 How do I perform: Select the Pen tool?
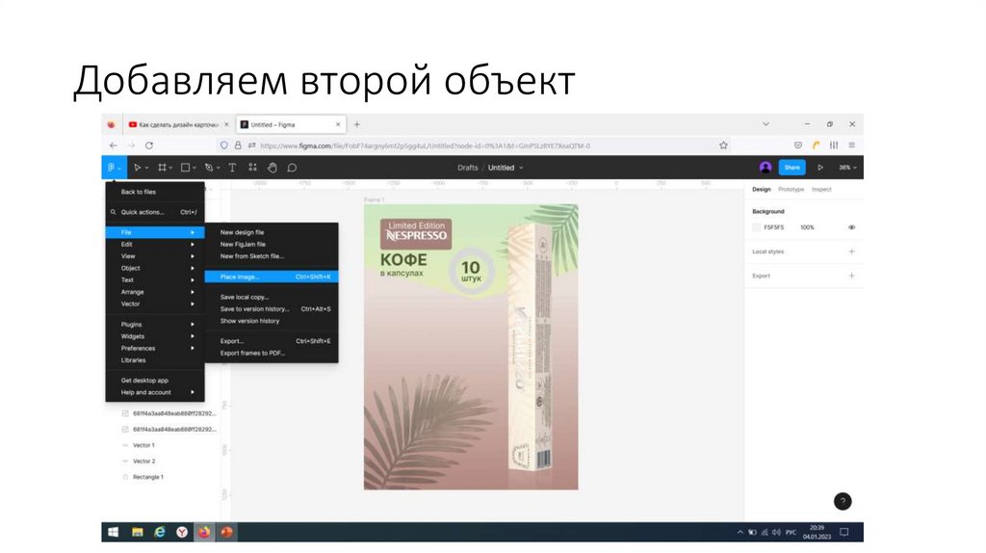pyautogui.click(x=209, y=168)
